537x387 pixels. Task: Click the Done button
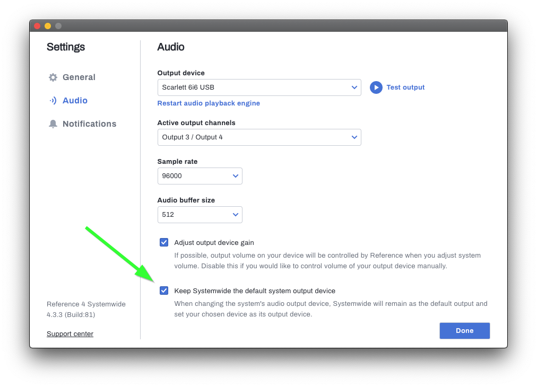pyautogui.click(x=464, y=331)
